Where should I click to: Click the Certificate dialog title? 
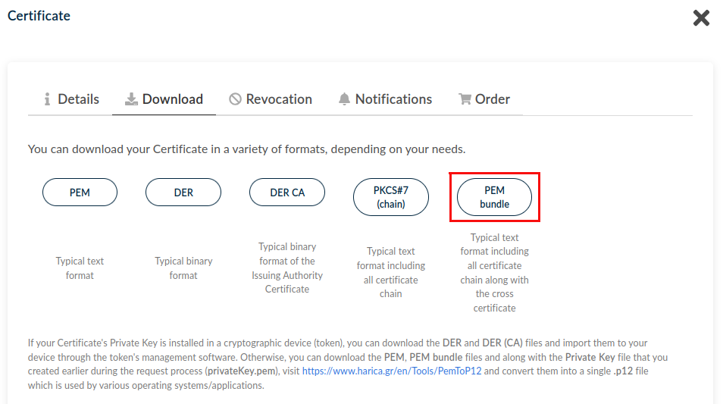[x=39, y=16]
